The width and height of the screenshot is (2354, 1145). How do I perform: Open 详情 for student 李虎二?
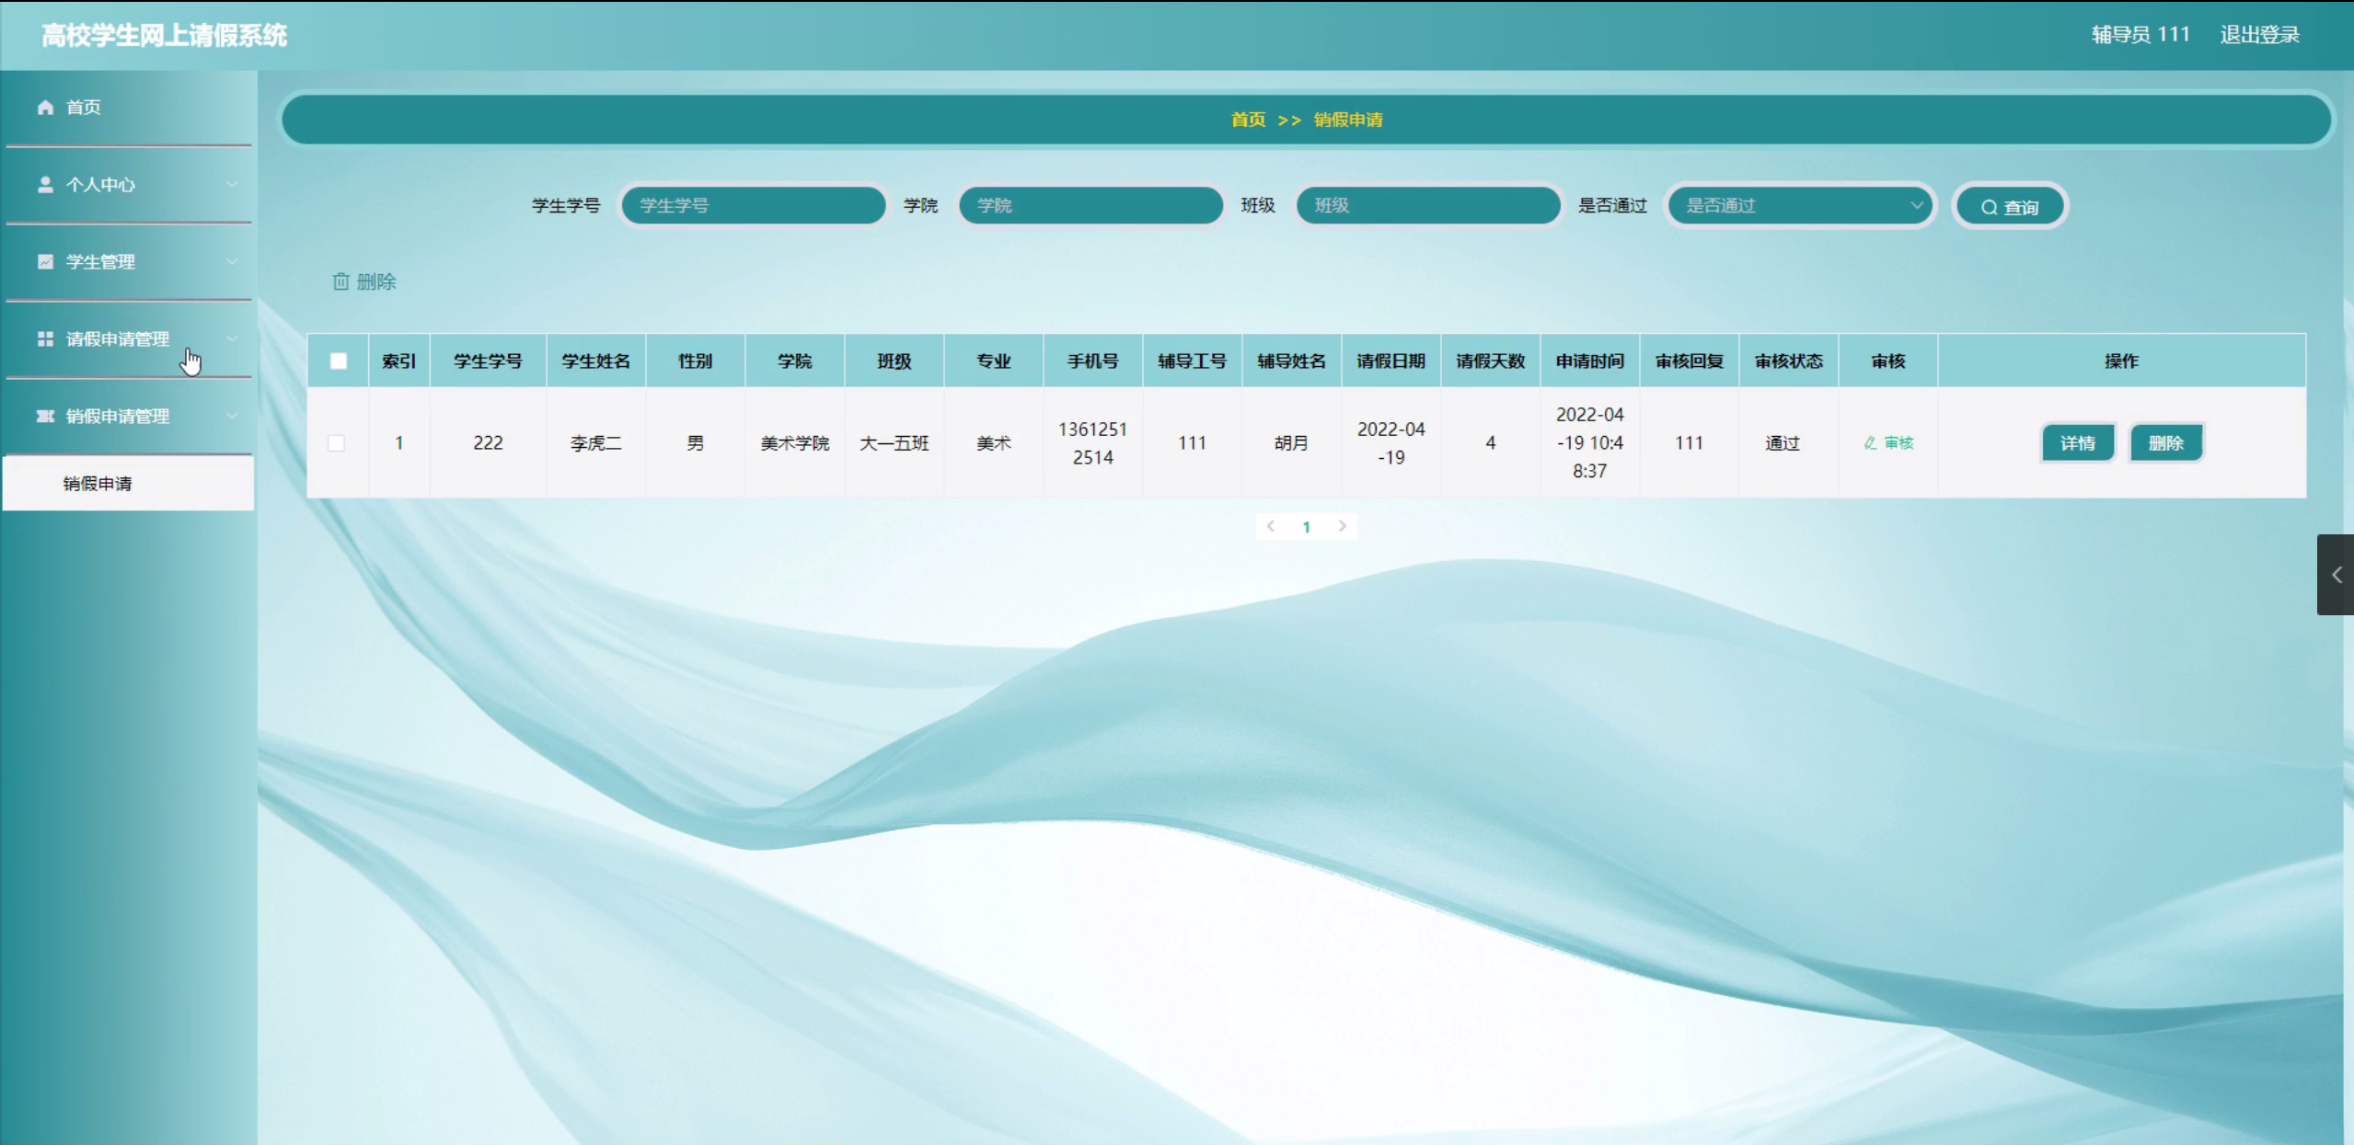pyautogui.click(x=2077, y=443)
